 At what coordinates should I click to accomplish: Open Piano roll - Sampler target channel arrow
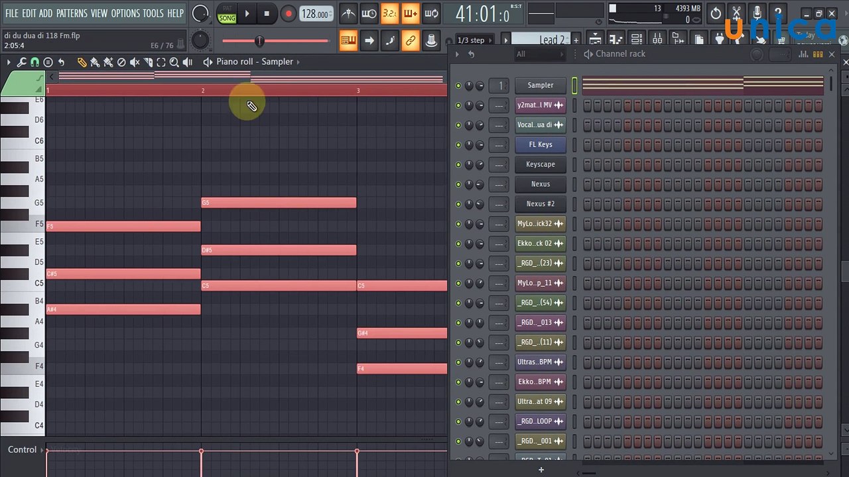[x=298, y=62]
